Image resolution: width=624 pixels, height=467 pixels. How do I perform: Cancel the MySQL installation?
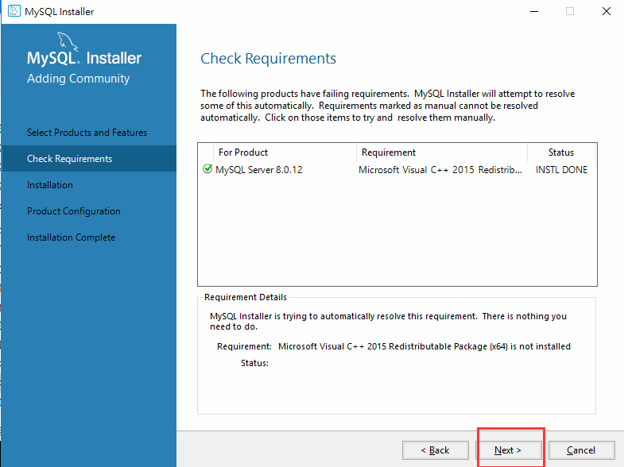[x=581, y=450]
